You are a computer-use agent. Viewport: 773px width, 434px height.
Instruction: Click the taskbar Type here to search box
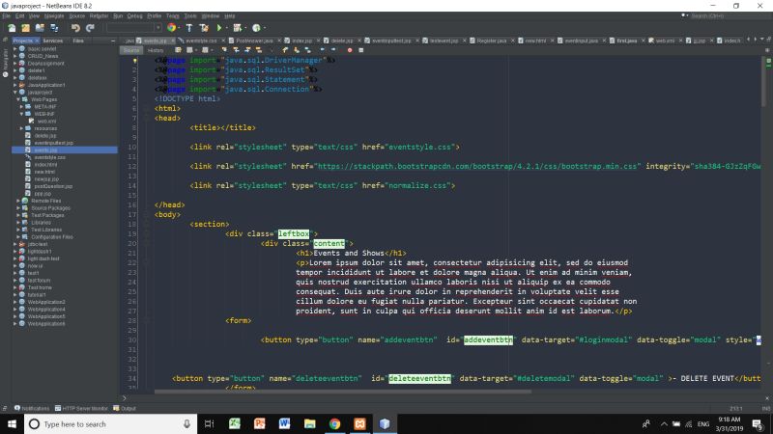coord(111,423)
